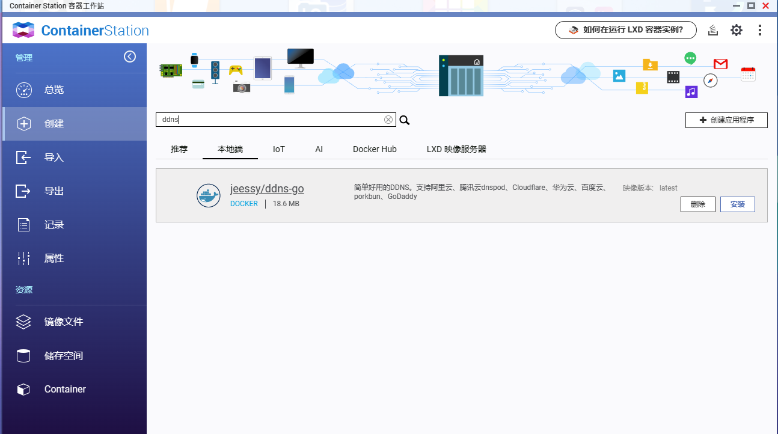Click the 总览 gauge icon

coord(23,90)
